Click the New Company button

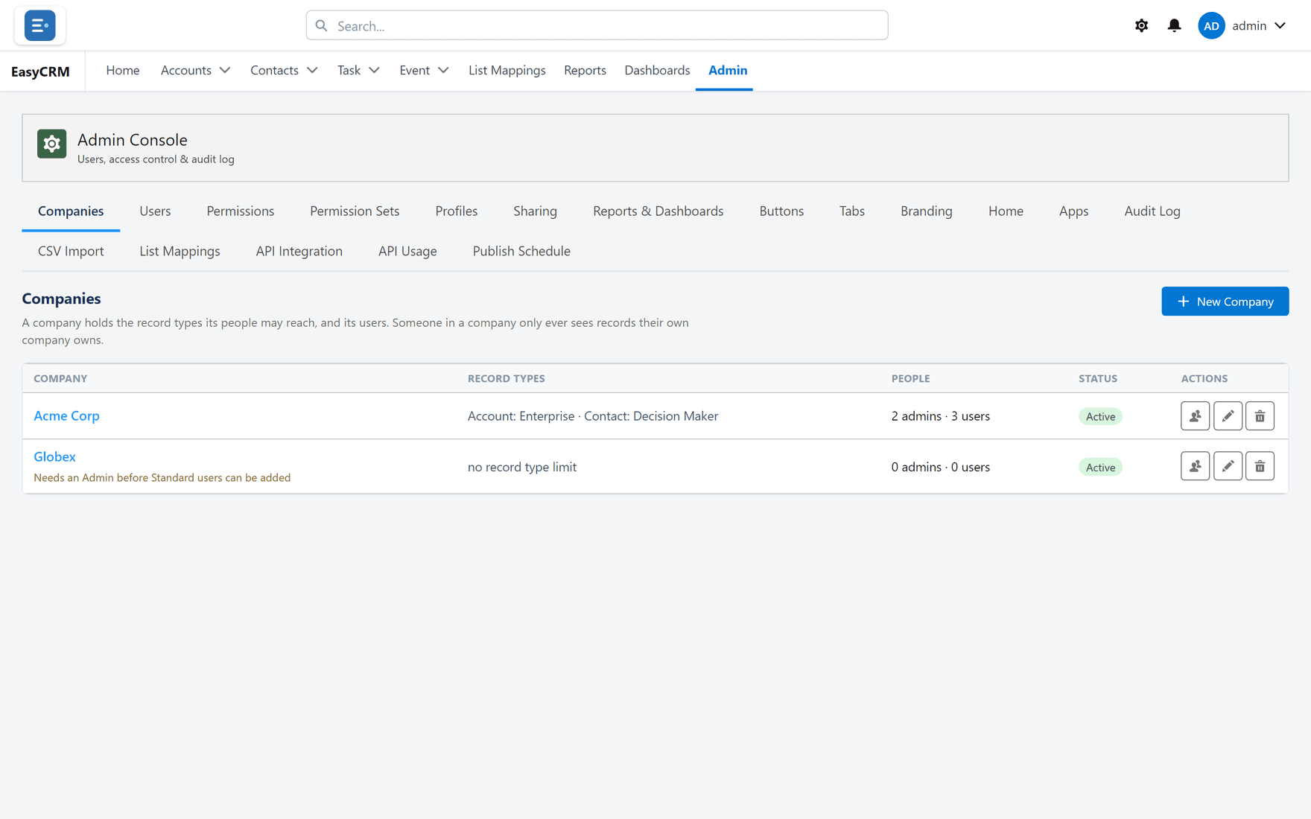(1225, 301)
